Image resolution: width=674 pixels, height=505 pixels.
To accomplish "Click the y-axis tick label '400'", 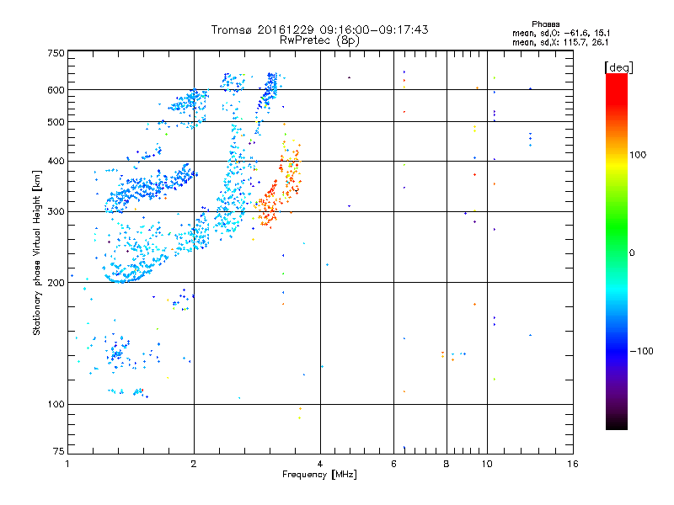I will pos(56,161).
